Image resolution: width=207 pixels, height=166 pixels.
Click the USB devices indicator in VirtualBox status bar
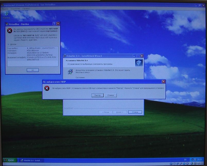[181, 163]
